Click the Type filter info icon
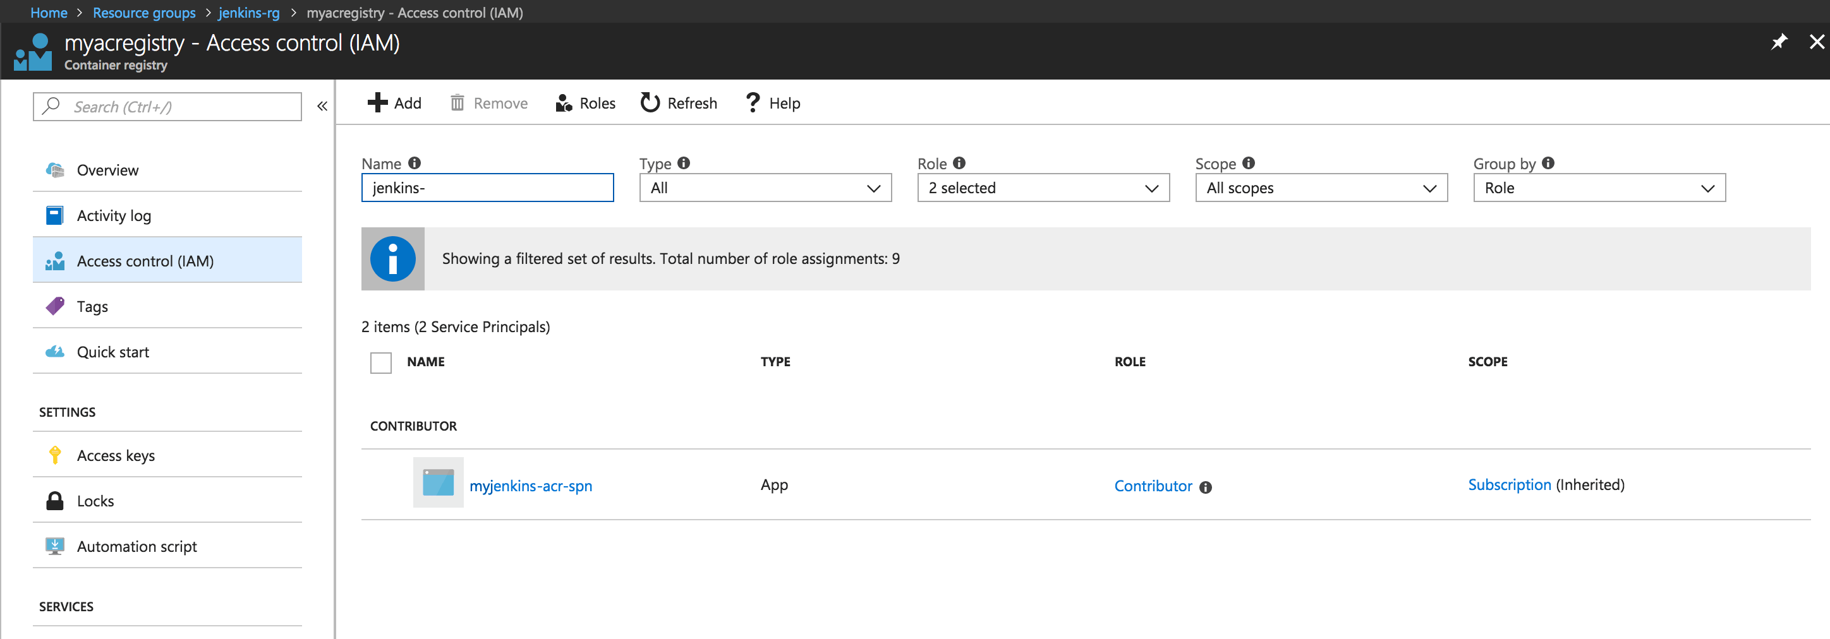1830x639 pixels. tap(684, 162)
